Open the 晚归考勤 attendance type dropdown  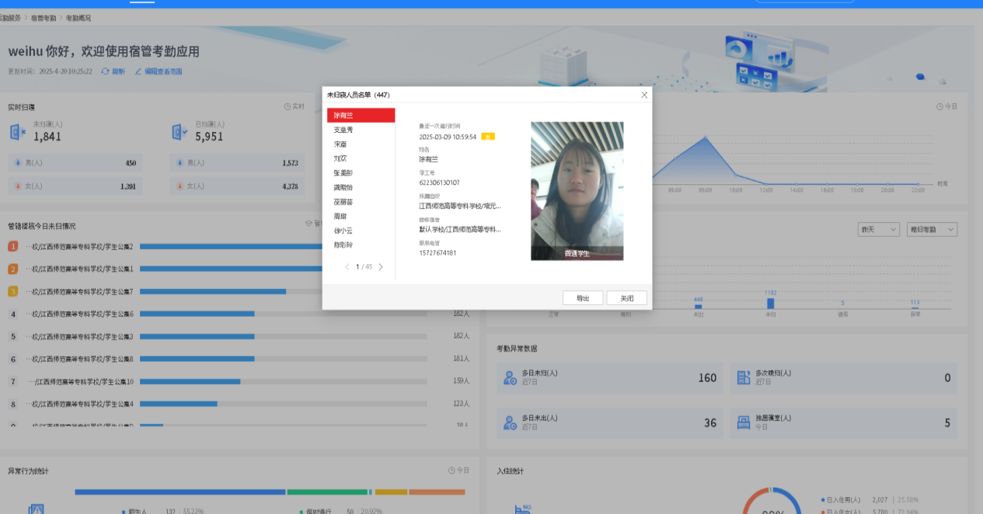click(931, 229)
